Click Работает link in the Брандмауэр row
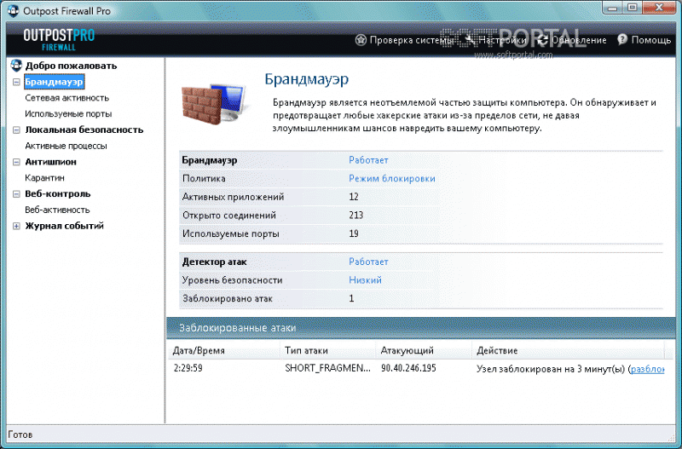Viewport: 682px width, 449px height. click(x=368, y=160)
